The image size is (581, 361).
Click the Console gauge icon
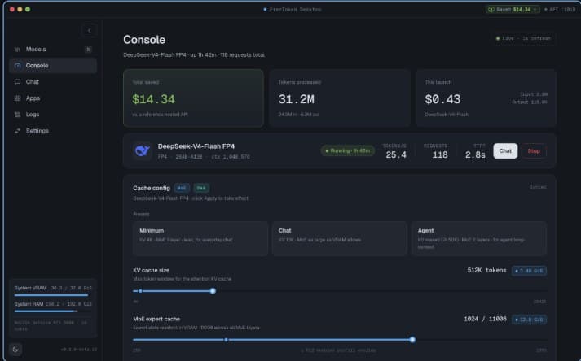(x=17, y=66)
